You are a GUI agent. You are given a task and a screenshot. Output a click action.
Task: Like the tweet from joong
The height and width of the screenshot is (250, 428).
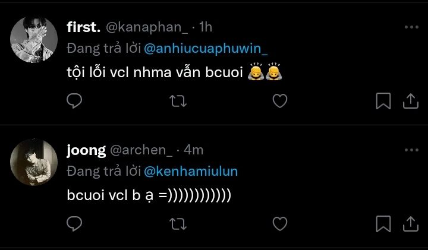pyautogui.click(x=279, y=223)
